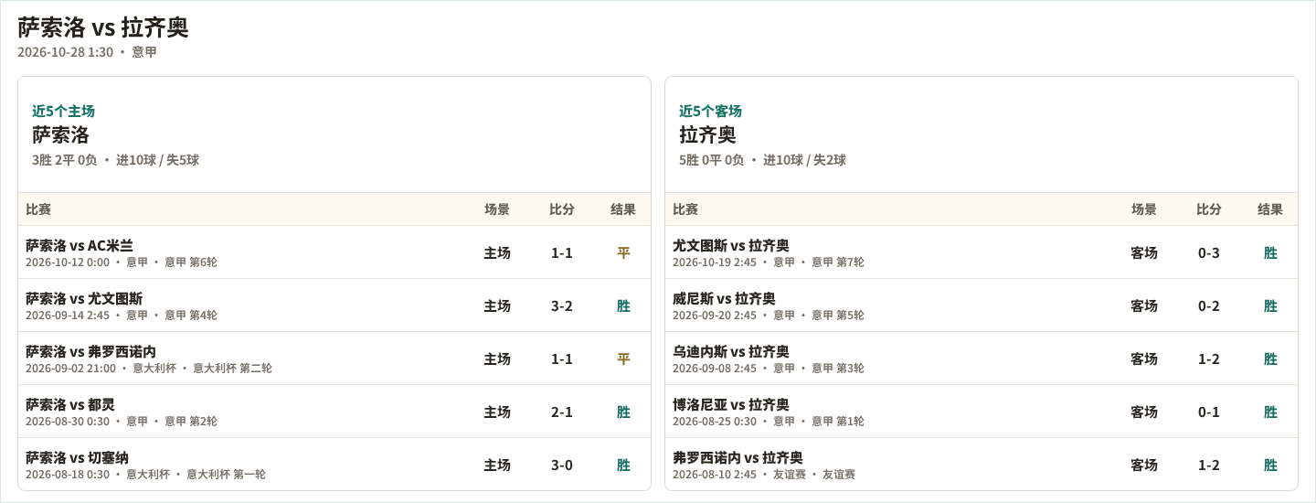Click score 1-2 in 弗罗西诺内 vs 拉齐奥 row
This screenshot has width=1316, height=503.
point(1209,465)
